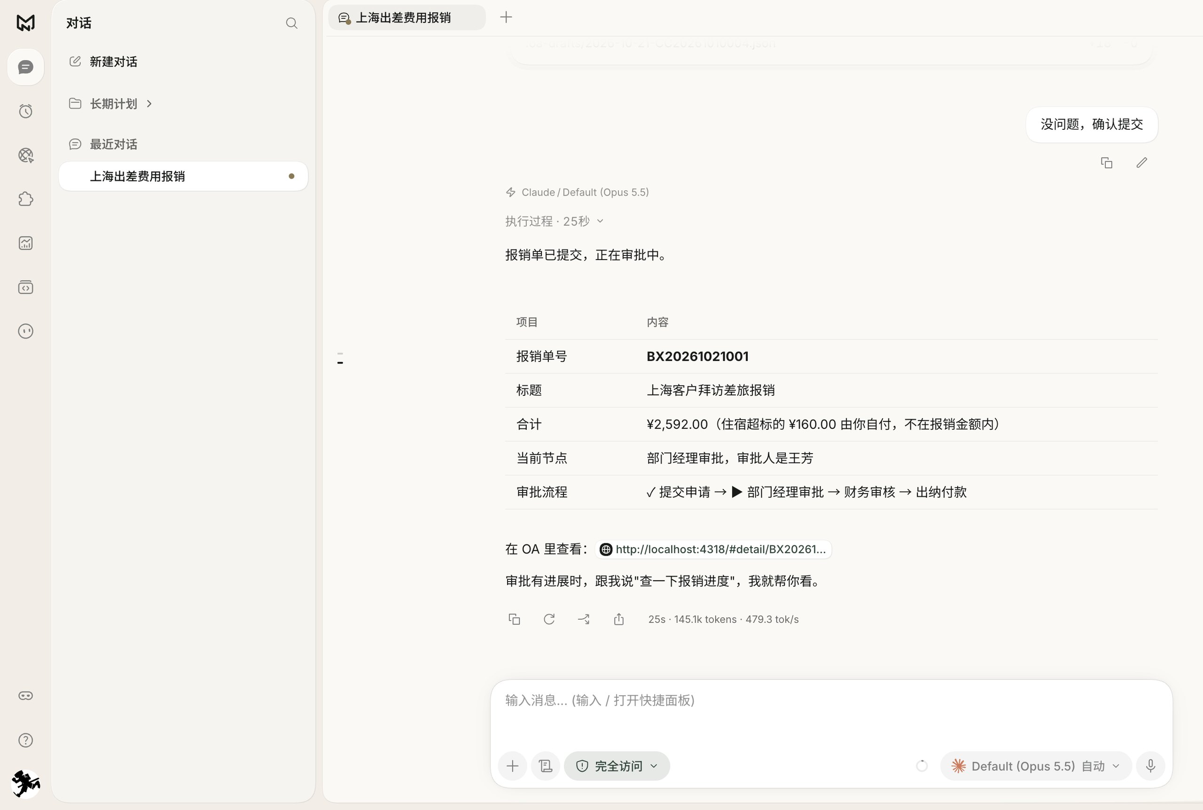Click the 当前节点 row label
Screen dimensions: 1203x810
click(542, 458)
